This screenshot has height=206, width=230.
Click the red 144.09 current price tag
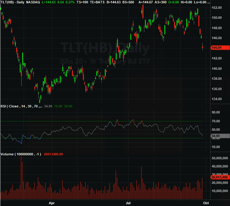point(220,48)
